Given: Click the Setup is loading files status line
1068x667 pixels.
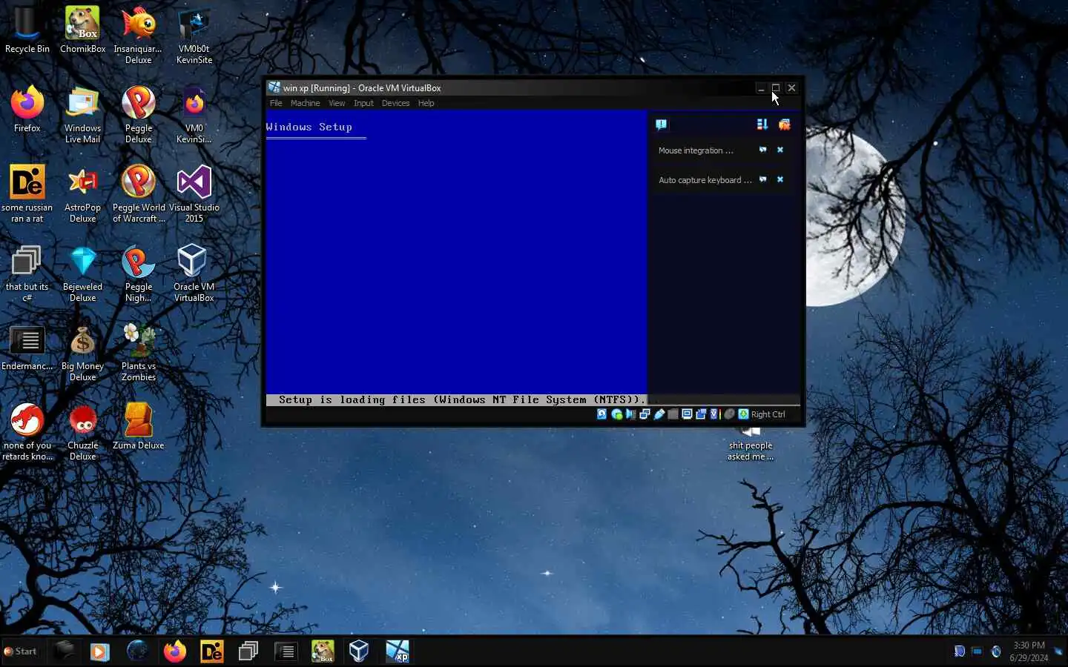Looking at the screenshot, I should (462, 400).
